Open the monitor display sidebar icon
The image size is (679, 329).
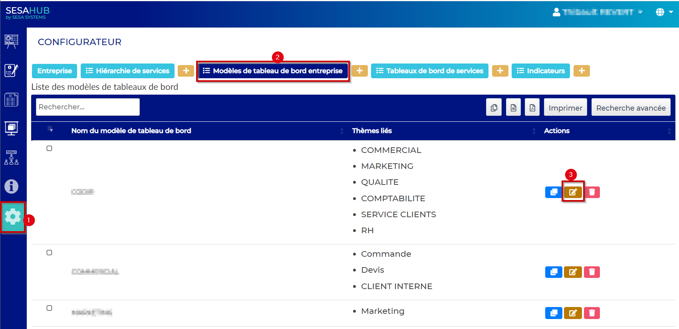tap(11, 128)
